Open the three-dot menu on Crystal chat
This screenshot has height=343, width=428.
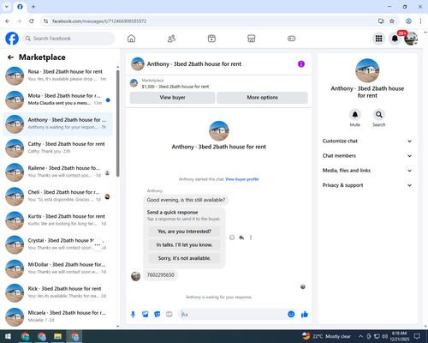click(98, 245)
